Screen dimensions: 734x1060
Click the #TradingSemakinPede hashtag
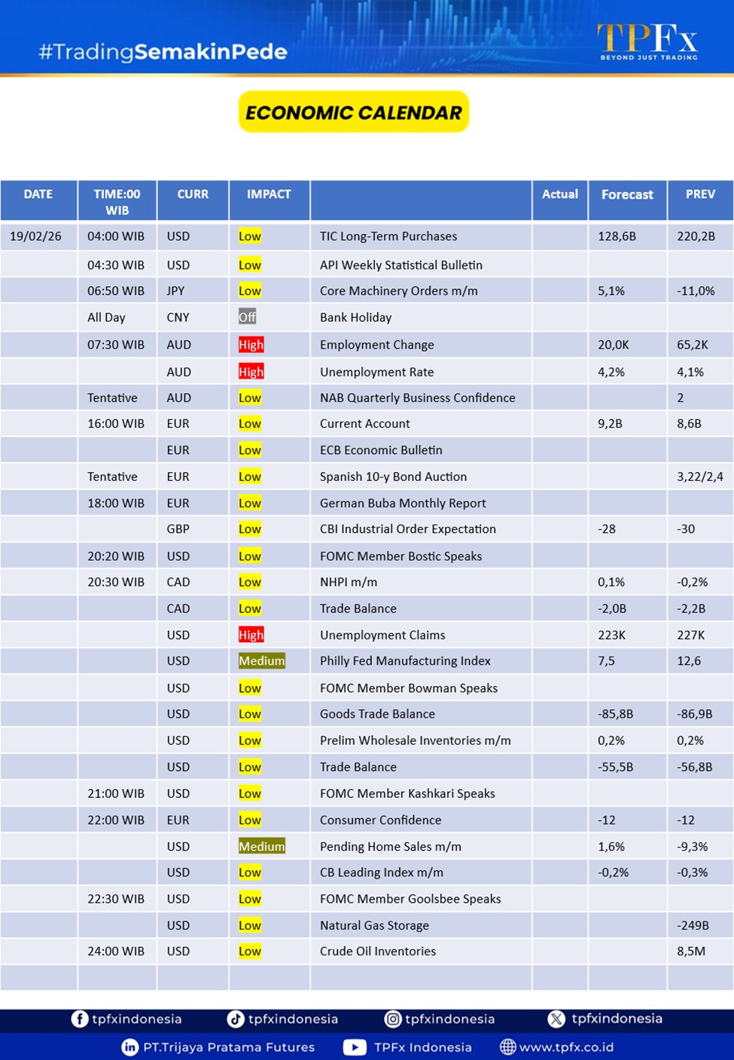(x=163, y=52)
